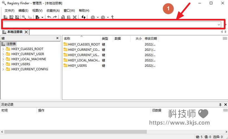Sort list by 数据 column header
228x139 pixels.
[x=122, y=39]
